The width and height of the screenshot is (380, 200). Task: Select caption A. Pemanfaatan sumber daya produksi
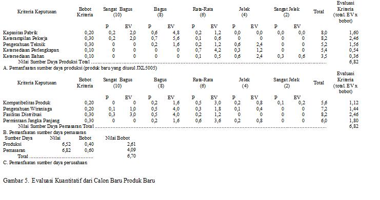80,68
